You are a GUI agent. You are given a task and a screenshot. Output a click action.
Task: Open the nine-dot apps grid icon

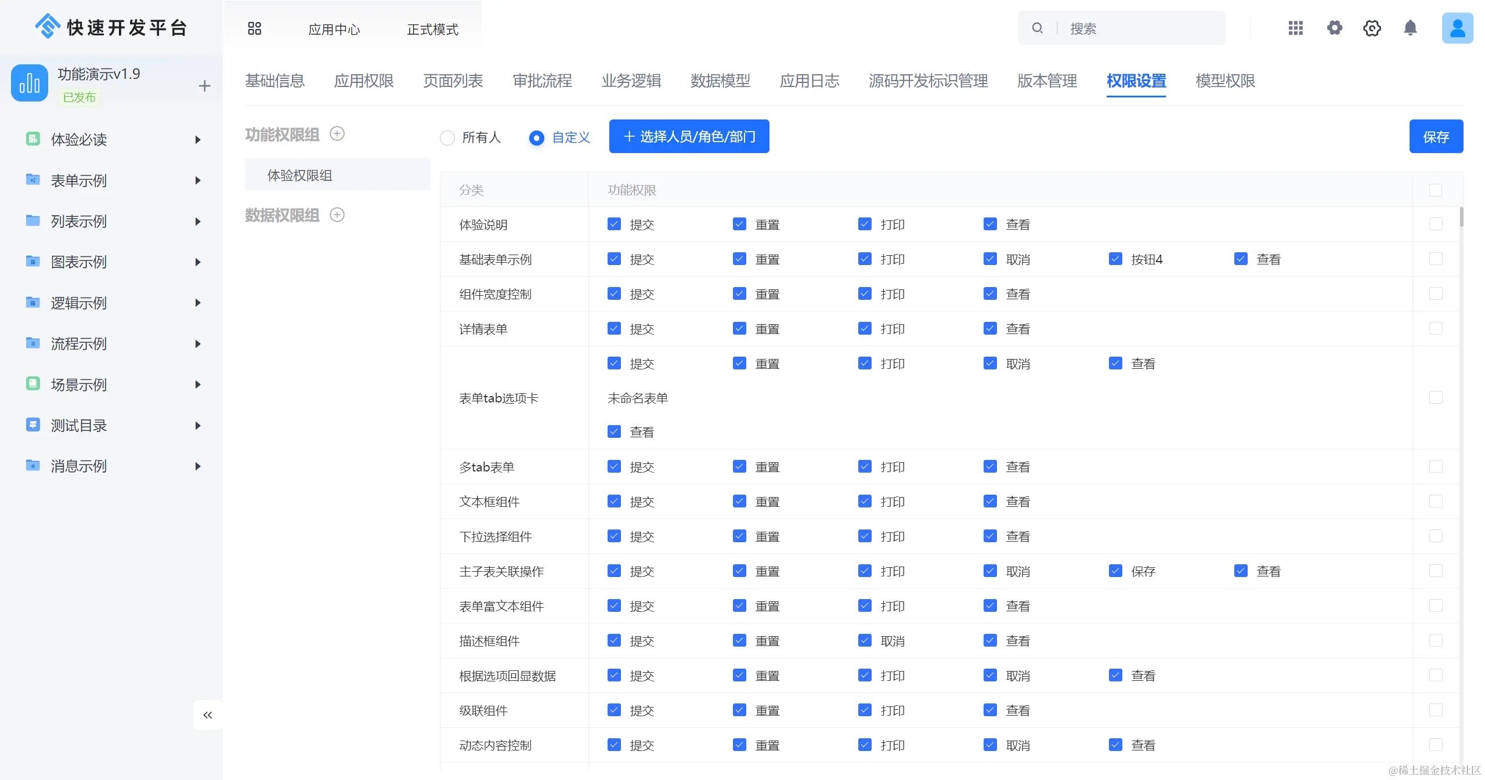[1295, 28]
